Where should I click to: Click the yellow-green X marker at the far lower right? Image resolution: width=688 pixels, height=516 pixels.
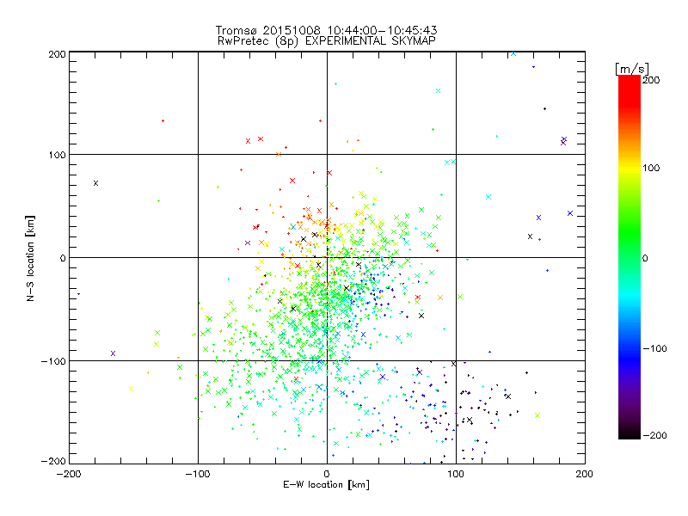pyautogui.click(x=537, y=415)
